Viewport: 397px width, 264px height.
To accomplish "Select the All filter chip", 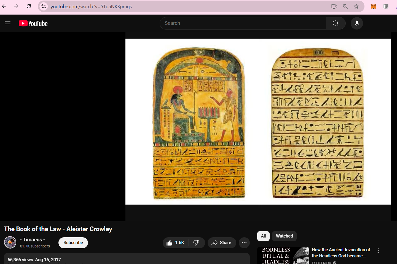I will [x=263, y=236].
